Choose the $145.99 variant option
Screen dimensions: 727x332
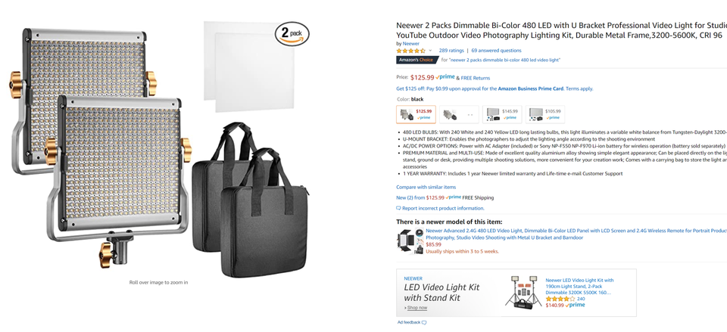502,114
